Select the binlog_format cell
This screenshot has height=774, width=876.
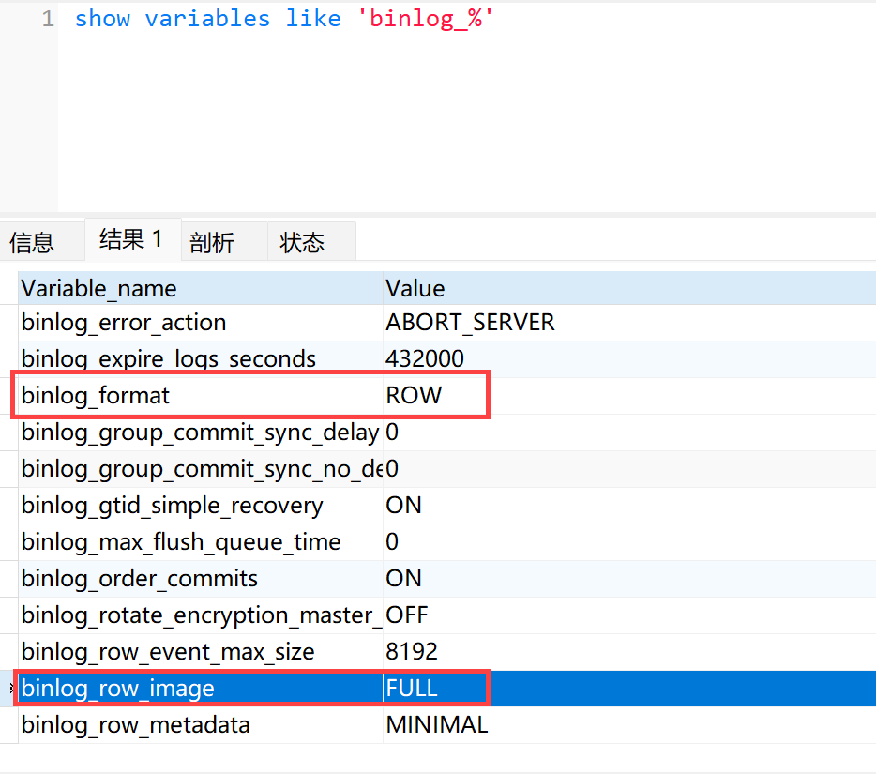click(201, 396)
